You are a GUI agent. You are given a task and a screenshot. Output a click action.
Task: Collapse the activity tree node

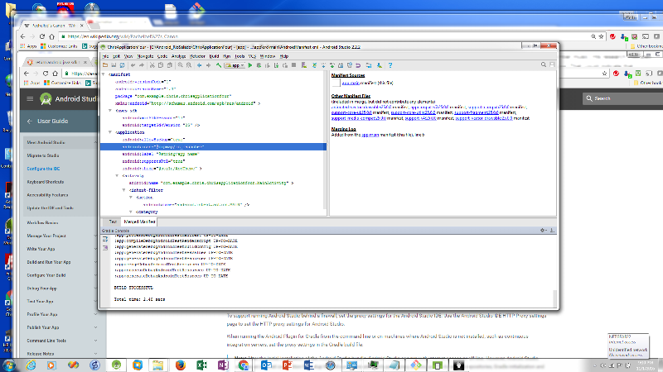(x=117, y=175)
